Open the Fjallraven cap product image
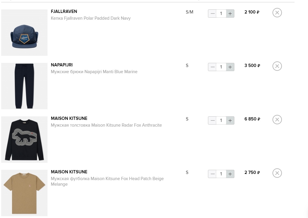 coord(24,33)
